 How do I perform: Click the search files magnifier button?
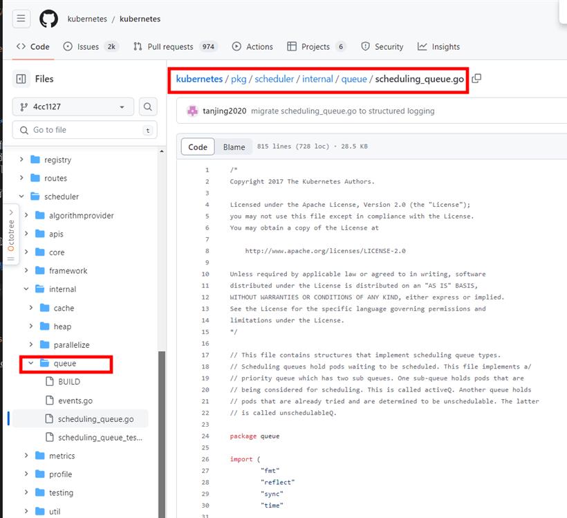pyautogui.click(x=147, y=107)
